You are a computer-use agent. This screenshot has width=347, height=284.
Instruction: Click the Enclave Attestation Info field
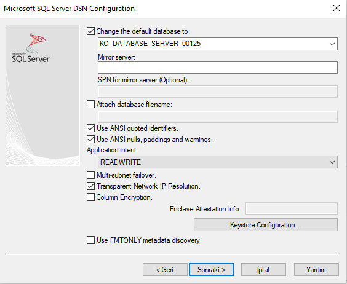pyautogui.click(x=292, y=208)
